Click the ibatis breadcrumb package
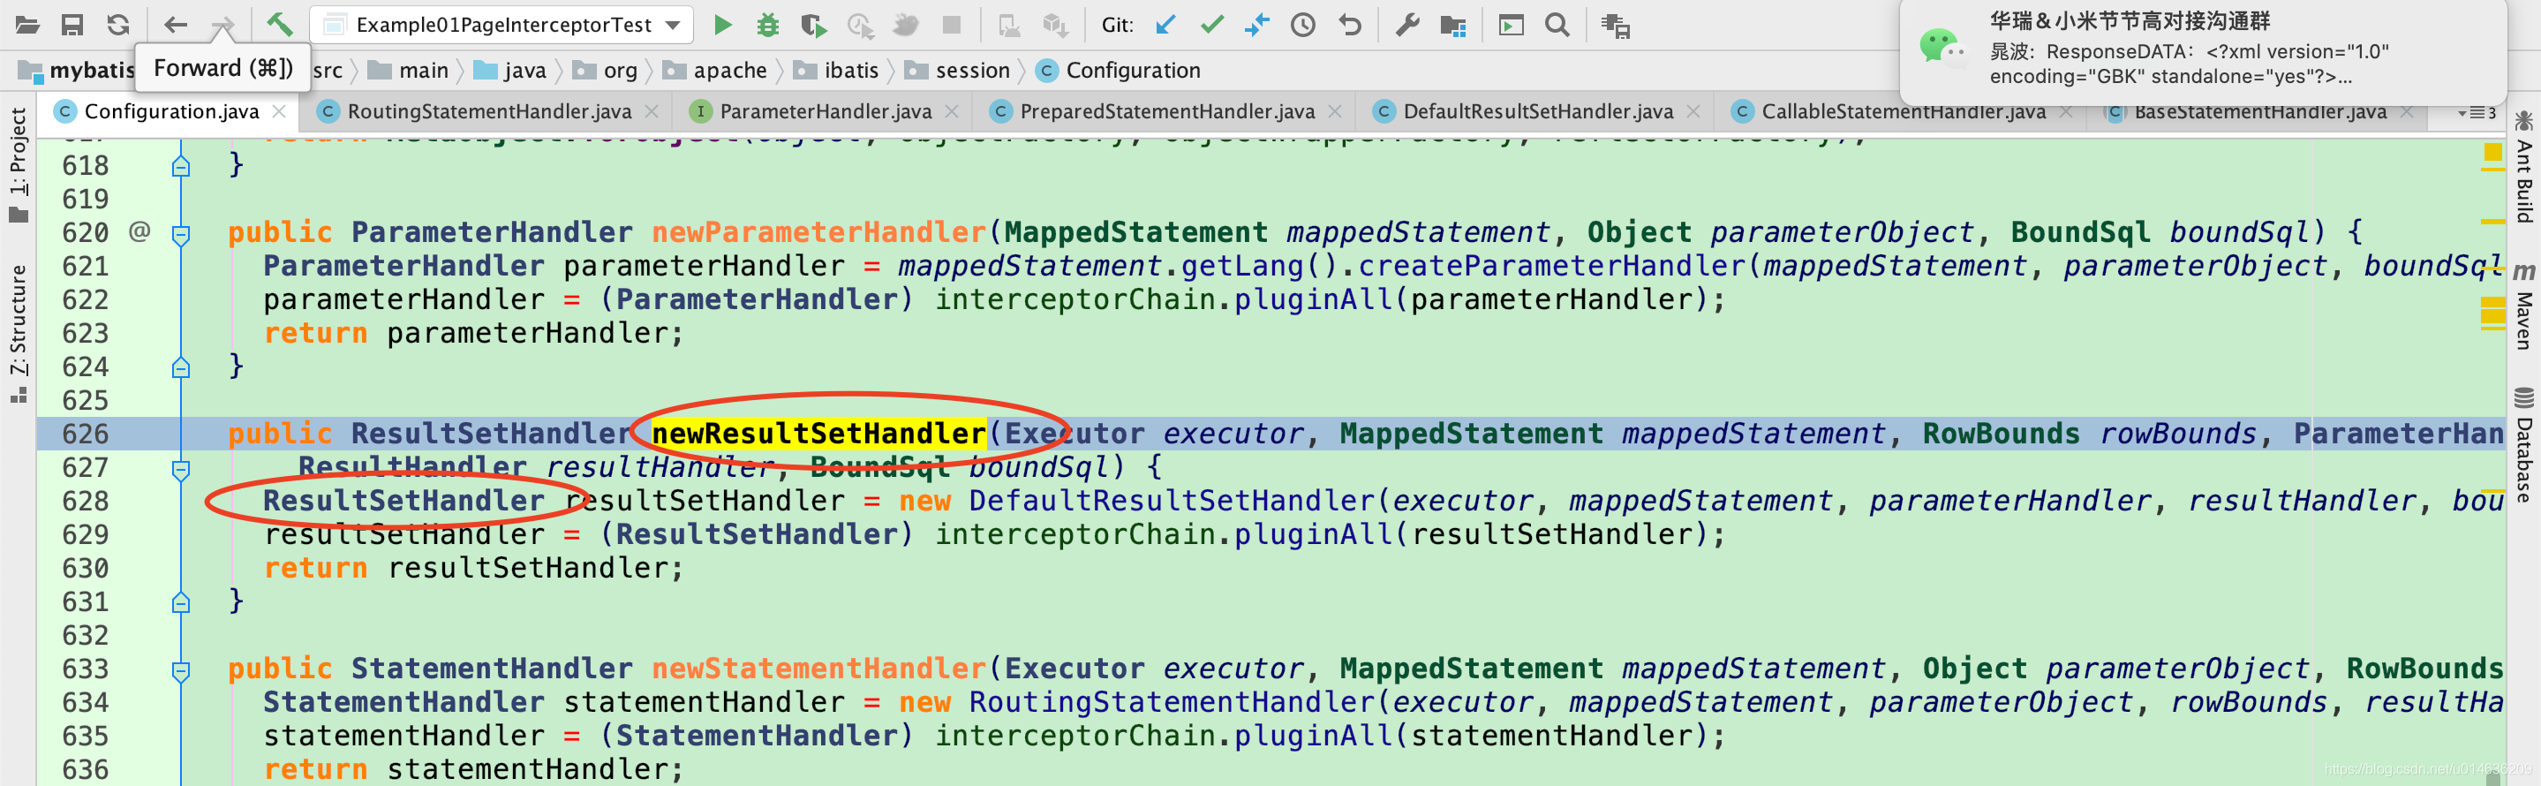Viewport: 2541px width, 786px height. [836, 70]
